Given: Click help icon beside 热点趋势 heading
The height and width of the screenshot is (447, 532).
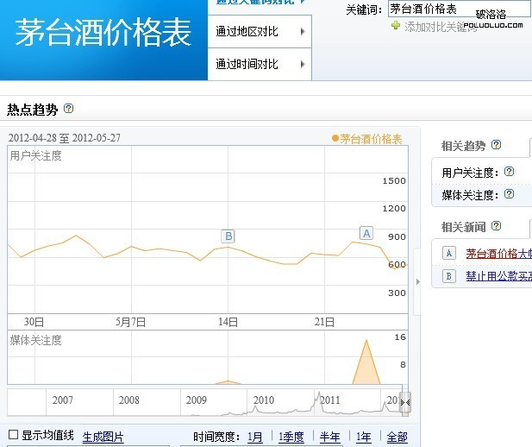Looking at the screenshot, I should coord(69,109).
